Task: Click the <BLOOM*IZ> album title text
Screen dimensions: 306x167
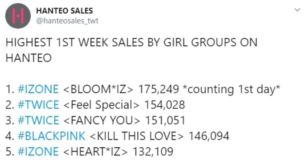Action: [x=98, y=89]
